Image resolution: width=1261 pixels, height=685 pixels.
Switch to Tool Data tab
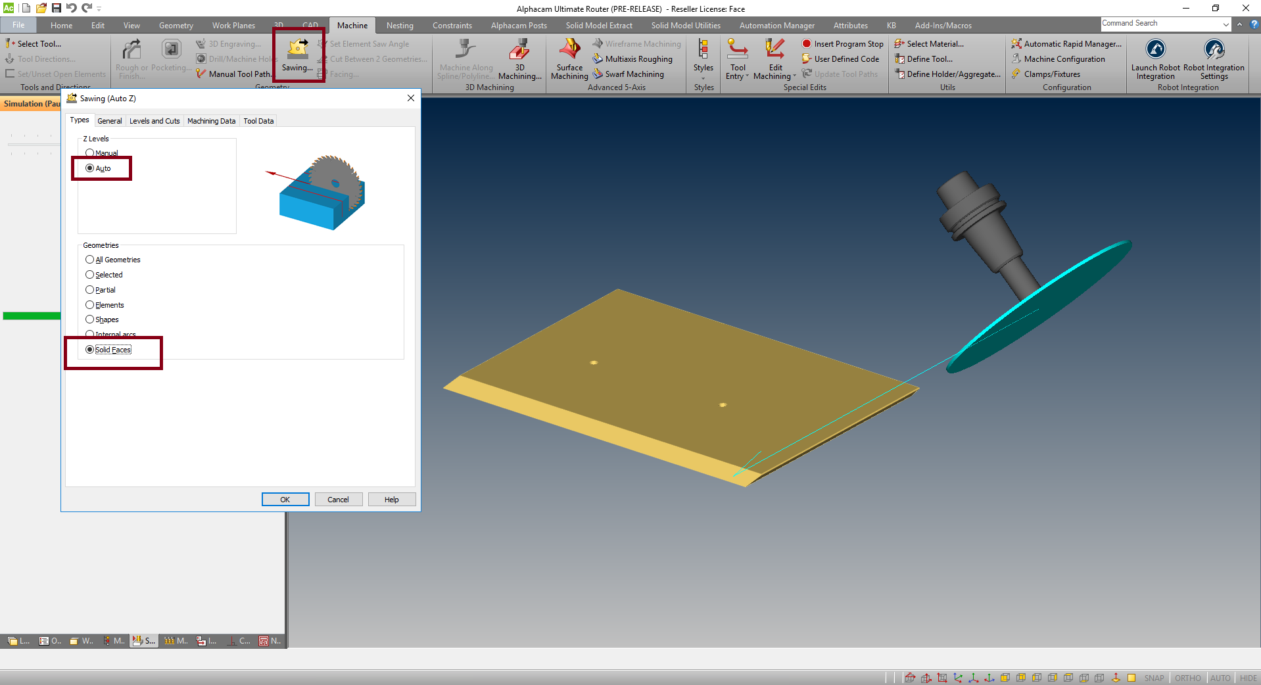coord(258,121)
